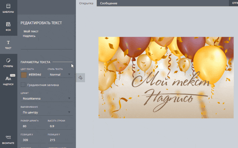Screen dimensions: 238x148
Task: Expand the Normal text style dropdown
Action: click(x=60, y=75)
